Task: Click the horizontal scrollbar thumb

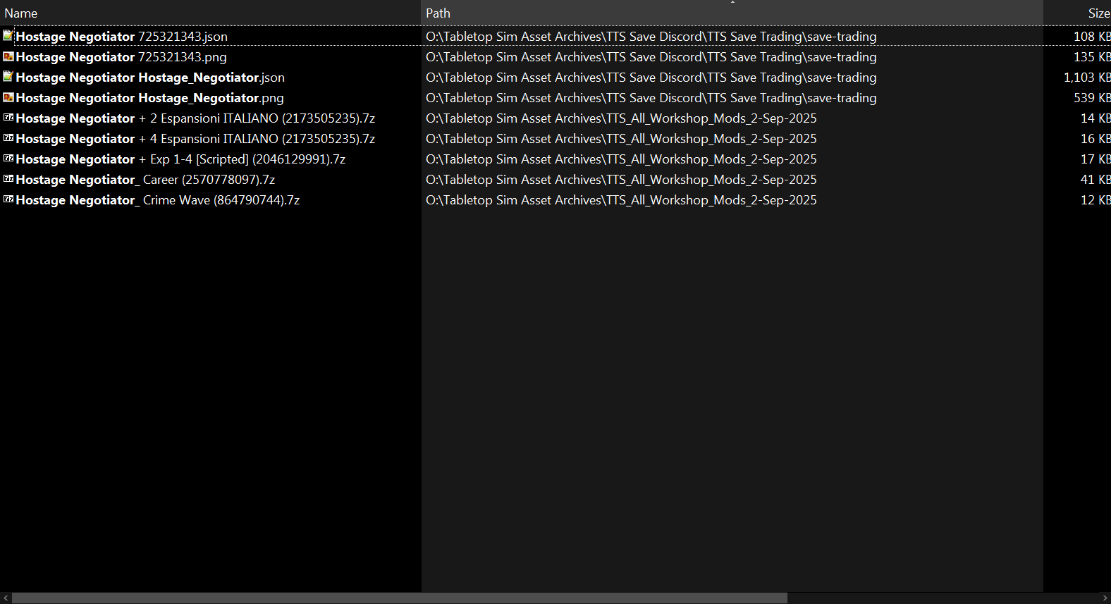Action: pos(400,598)
